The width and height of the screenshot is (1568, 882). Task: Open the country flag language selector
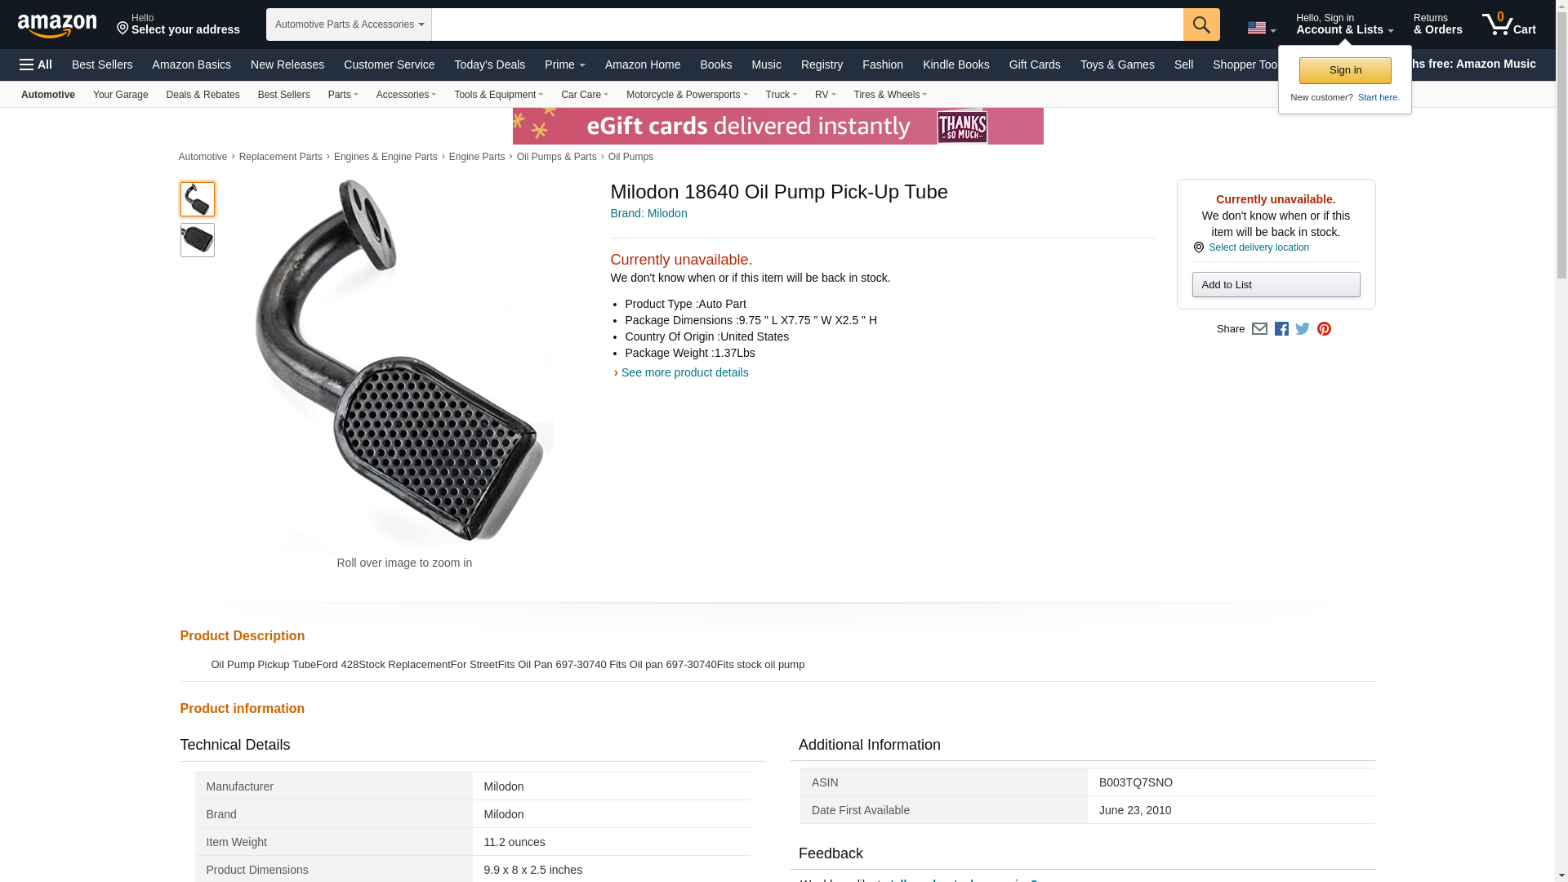(x=1261, y=29)
